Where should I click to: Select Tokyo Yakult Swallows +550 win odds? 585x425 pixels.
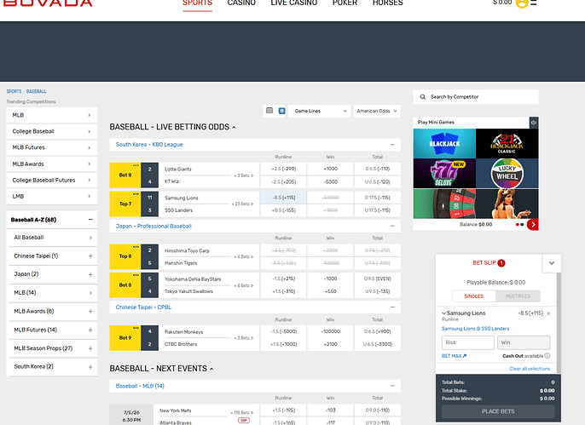(x=331, y=291)
